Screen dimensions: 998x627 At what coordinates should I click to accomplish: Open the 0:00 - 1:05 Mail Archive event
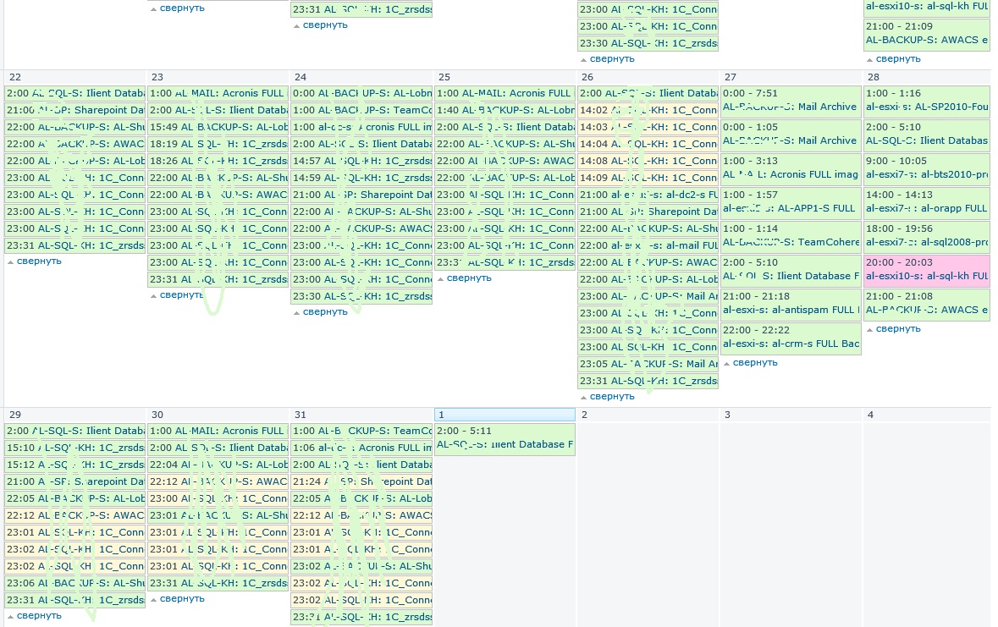click(x=791, y=134)
